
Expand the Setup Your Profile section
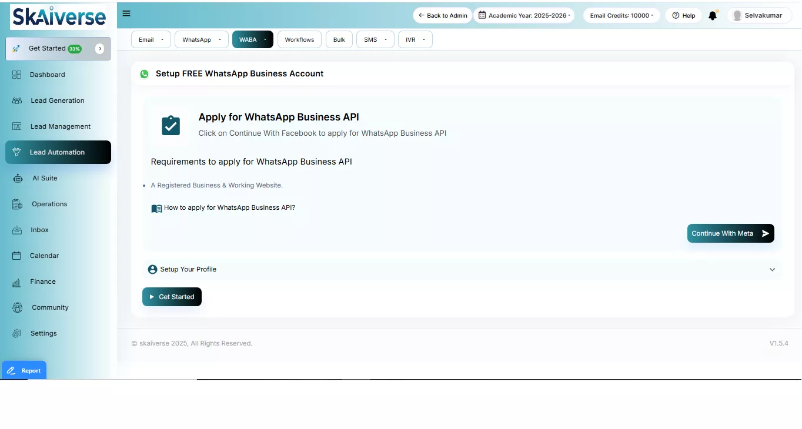pyautogui.click(x=772, y=270)
